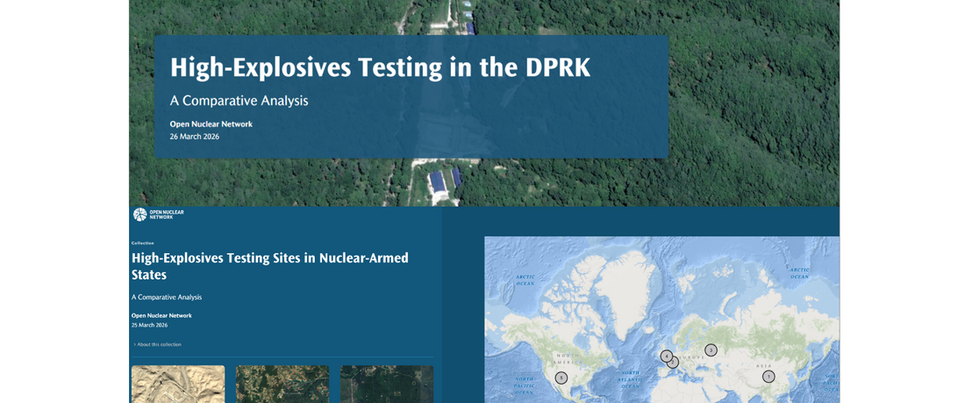Click Open Nuclear Network author above 25 March date

pyautogui.click(x=161, y=315)
